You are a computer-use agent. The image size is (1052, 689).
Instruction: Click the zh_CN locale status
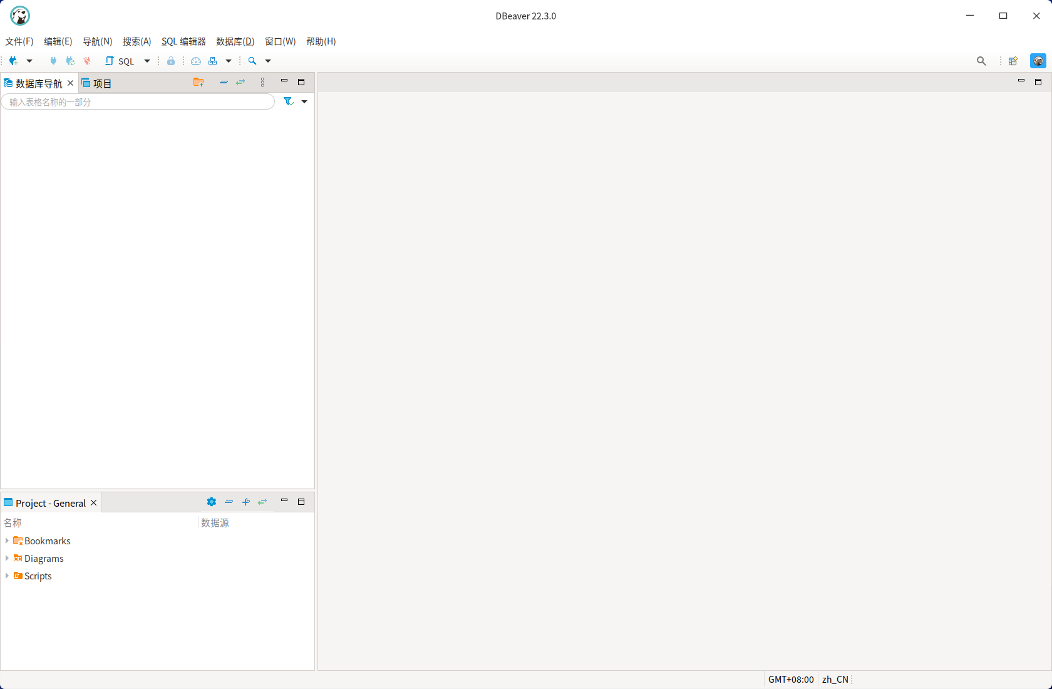[x=835, y=680]
